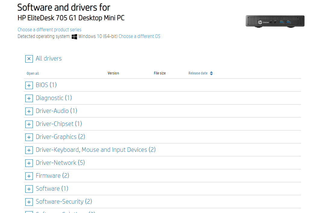Click the 'Driver-Graphics (2)' label
The height and width of the screenshot is (213, 310).
click(60, 137)
